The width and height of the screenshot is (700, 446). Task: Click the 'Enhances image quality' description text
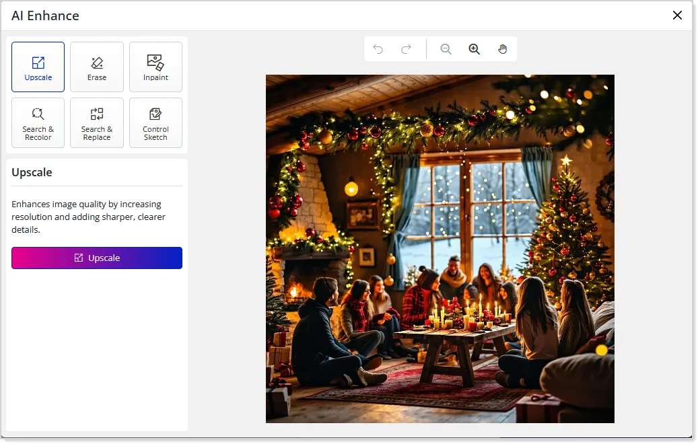[x=88, y=217]
